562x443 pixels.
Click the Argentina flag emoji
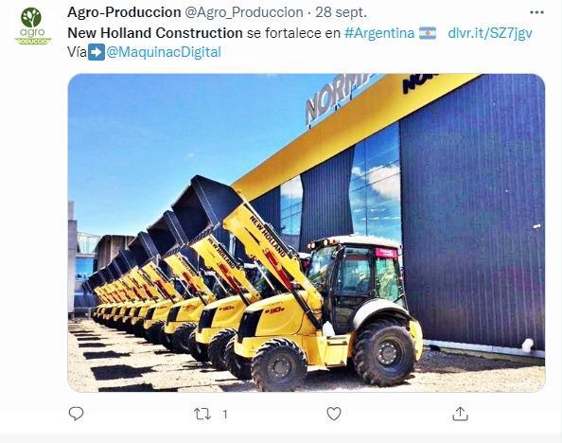click(428, 33)
